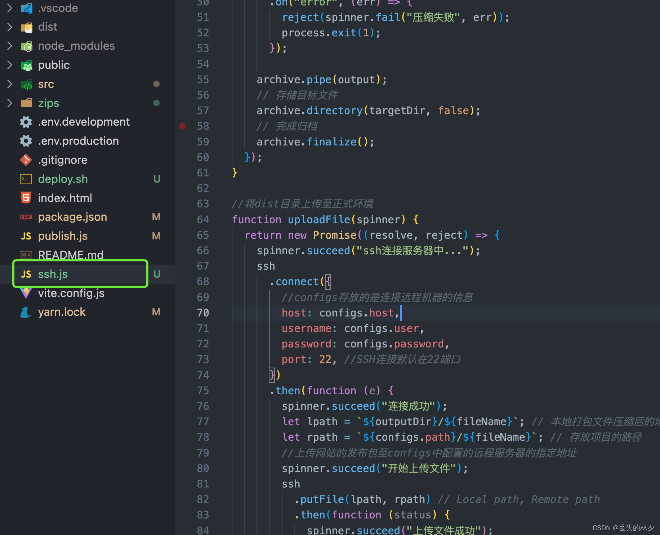Screen dimensions: 660x535
Task: Toggle the breakpoint on line 58
Action: click(x=183, y=126)
